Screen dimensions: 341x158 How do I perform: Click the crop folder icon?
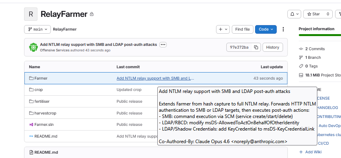[31, 89]
